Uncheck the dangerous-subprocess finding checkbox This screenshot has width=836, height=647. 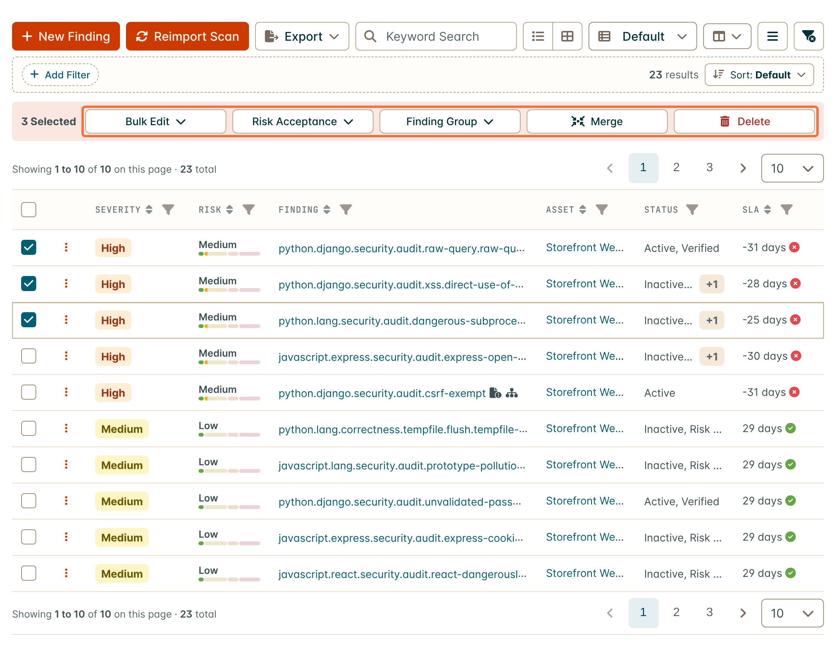pos(29,319)
